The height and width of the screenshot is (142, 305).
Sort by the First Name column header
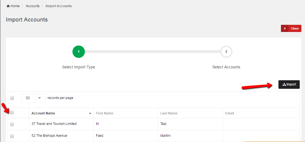pyautogui.click(x=105, y=113)
